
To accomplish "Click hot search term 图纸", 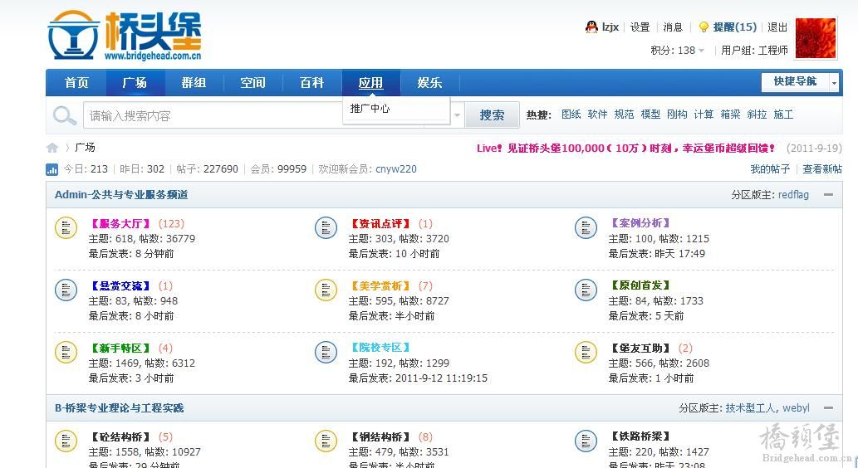I will [x=571, y=115].
